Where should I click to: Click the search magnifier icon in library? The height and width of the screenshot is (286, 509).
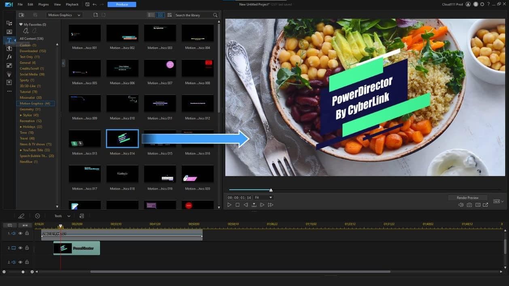click(x=215, y=15)
